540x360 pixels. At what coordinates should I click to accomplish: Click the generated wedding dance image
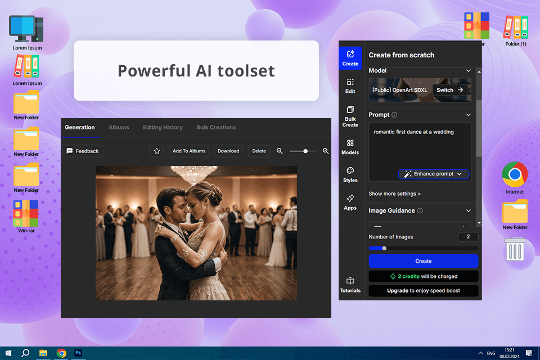click(x=196, y=233)
